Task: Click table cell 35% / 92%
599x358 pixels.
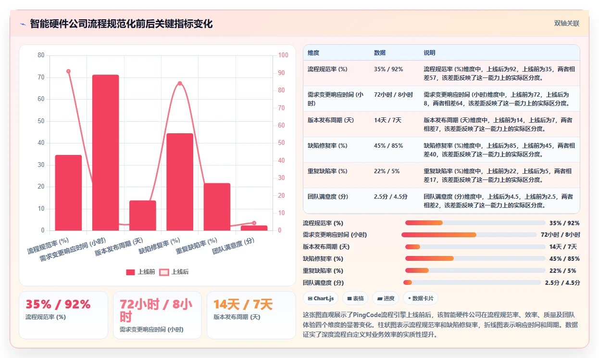Action: click(x=388, y=69)
